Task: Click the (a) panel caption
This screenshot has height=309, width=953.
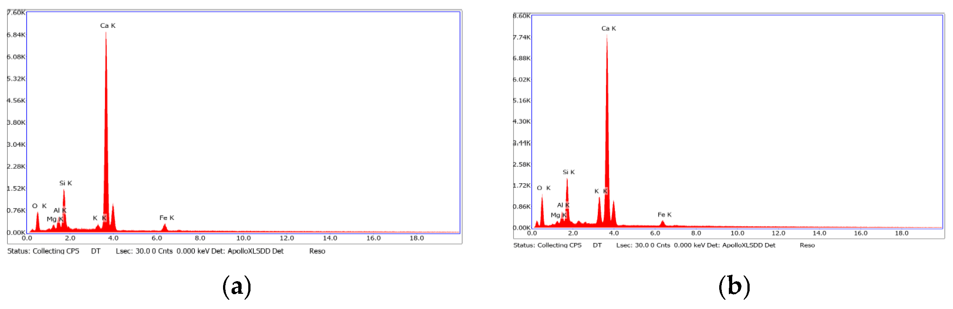Action: 237,286
